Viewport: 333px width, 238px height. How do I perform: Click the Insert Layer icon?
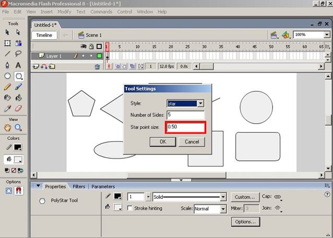coord(36,67)
